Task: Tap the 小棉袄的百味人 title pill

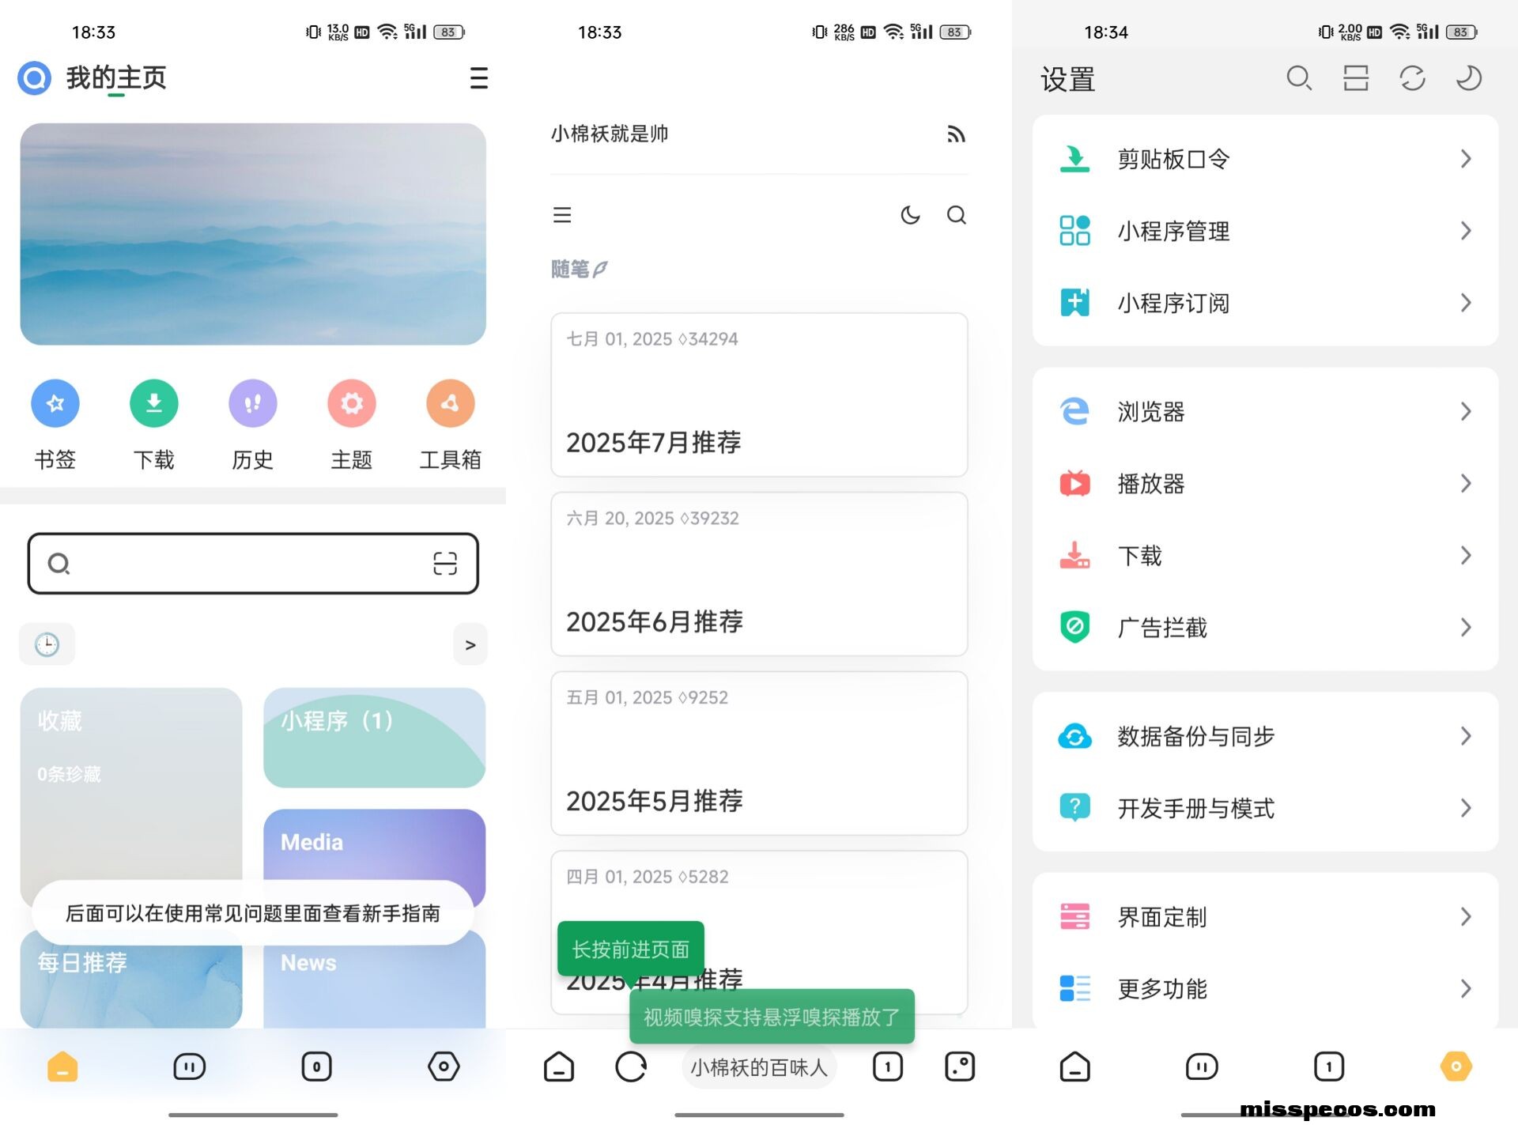Action: pyautogui.click(x=759, y=1067)
